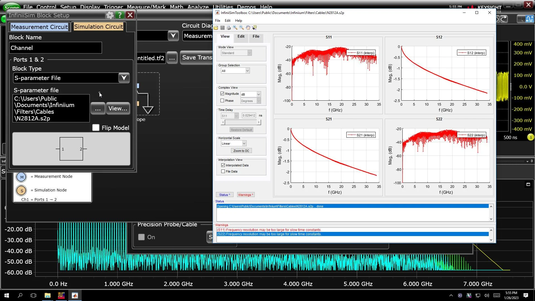This screenshot has height=301, width=535.
Task: Open Magnitude units dB dropdown
Action: (x=251, y=94)
